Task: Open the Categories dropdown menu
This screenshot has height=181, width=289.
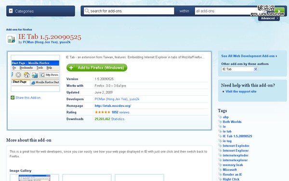Action: click(40, 11)
